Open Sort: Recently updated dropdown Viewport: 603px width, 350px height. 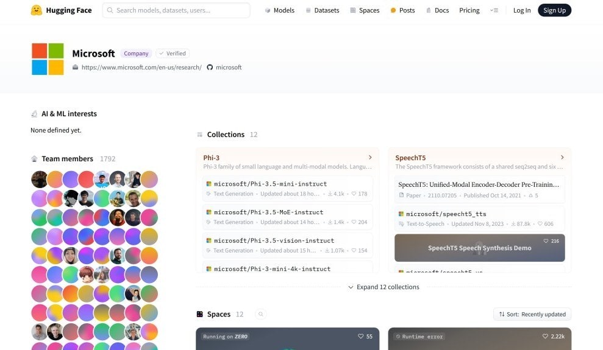[532, 314]
